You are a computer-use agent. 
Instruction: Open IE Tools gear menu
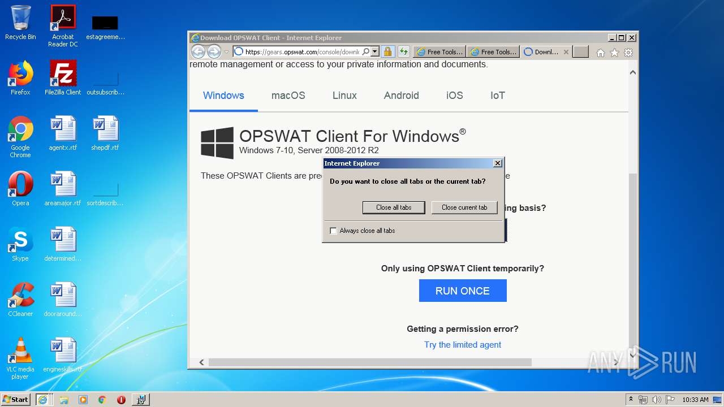coord(628,53)
